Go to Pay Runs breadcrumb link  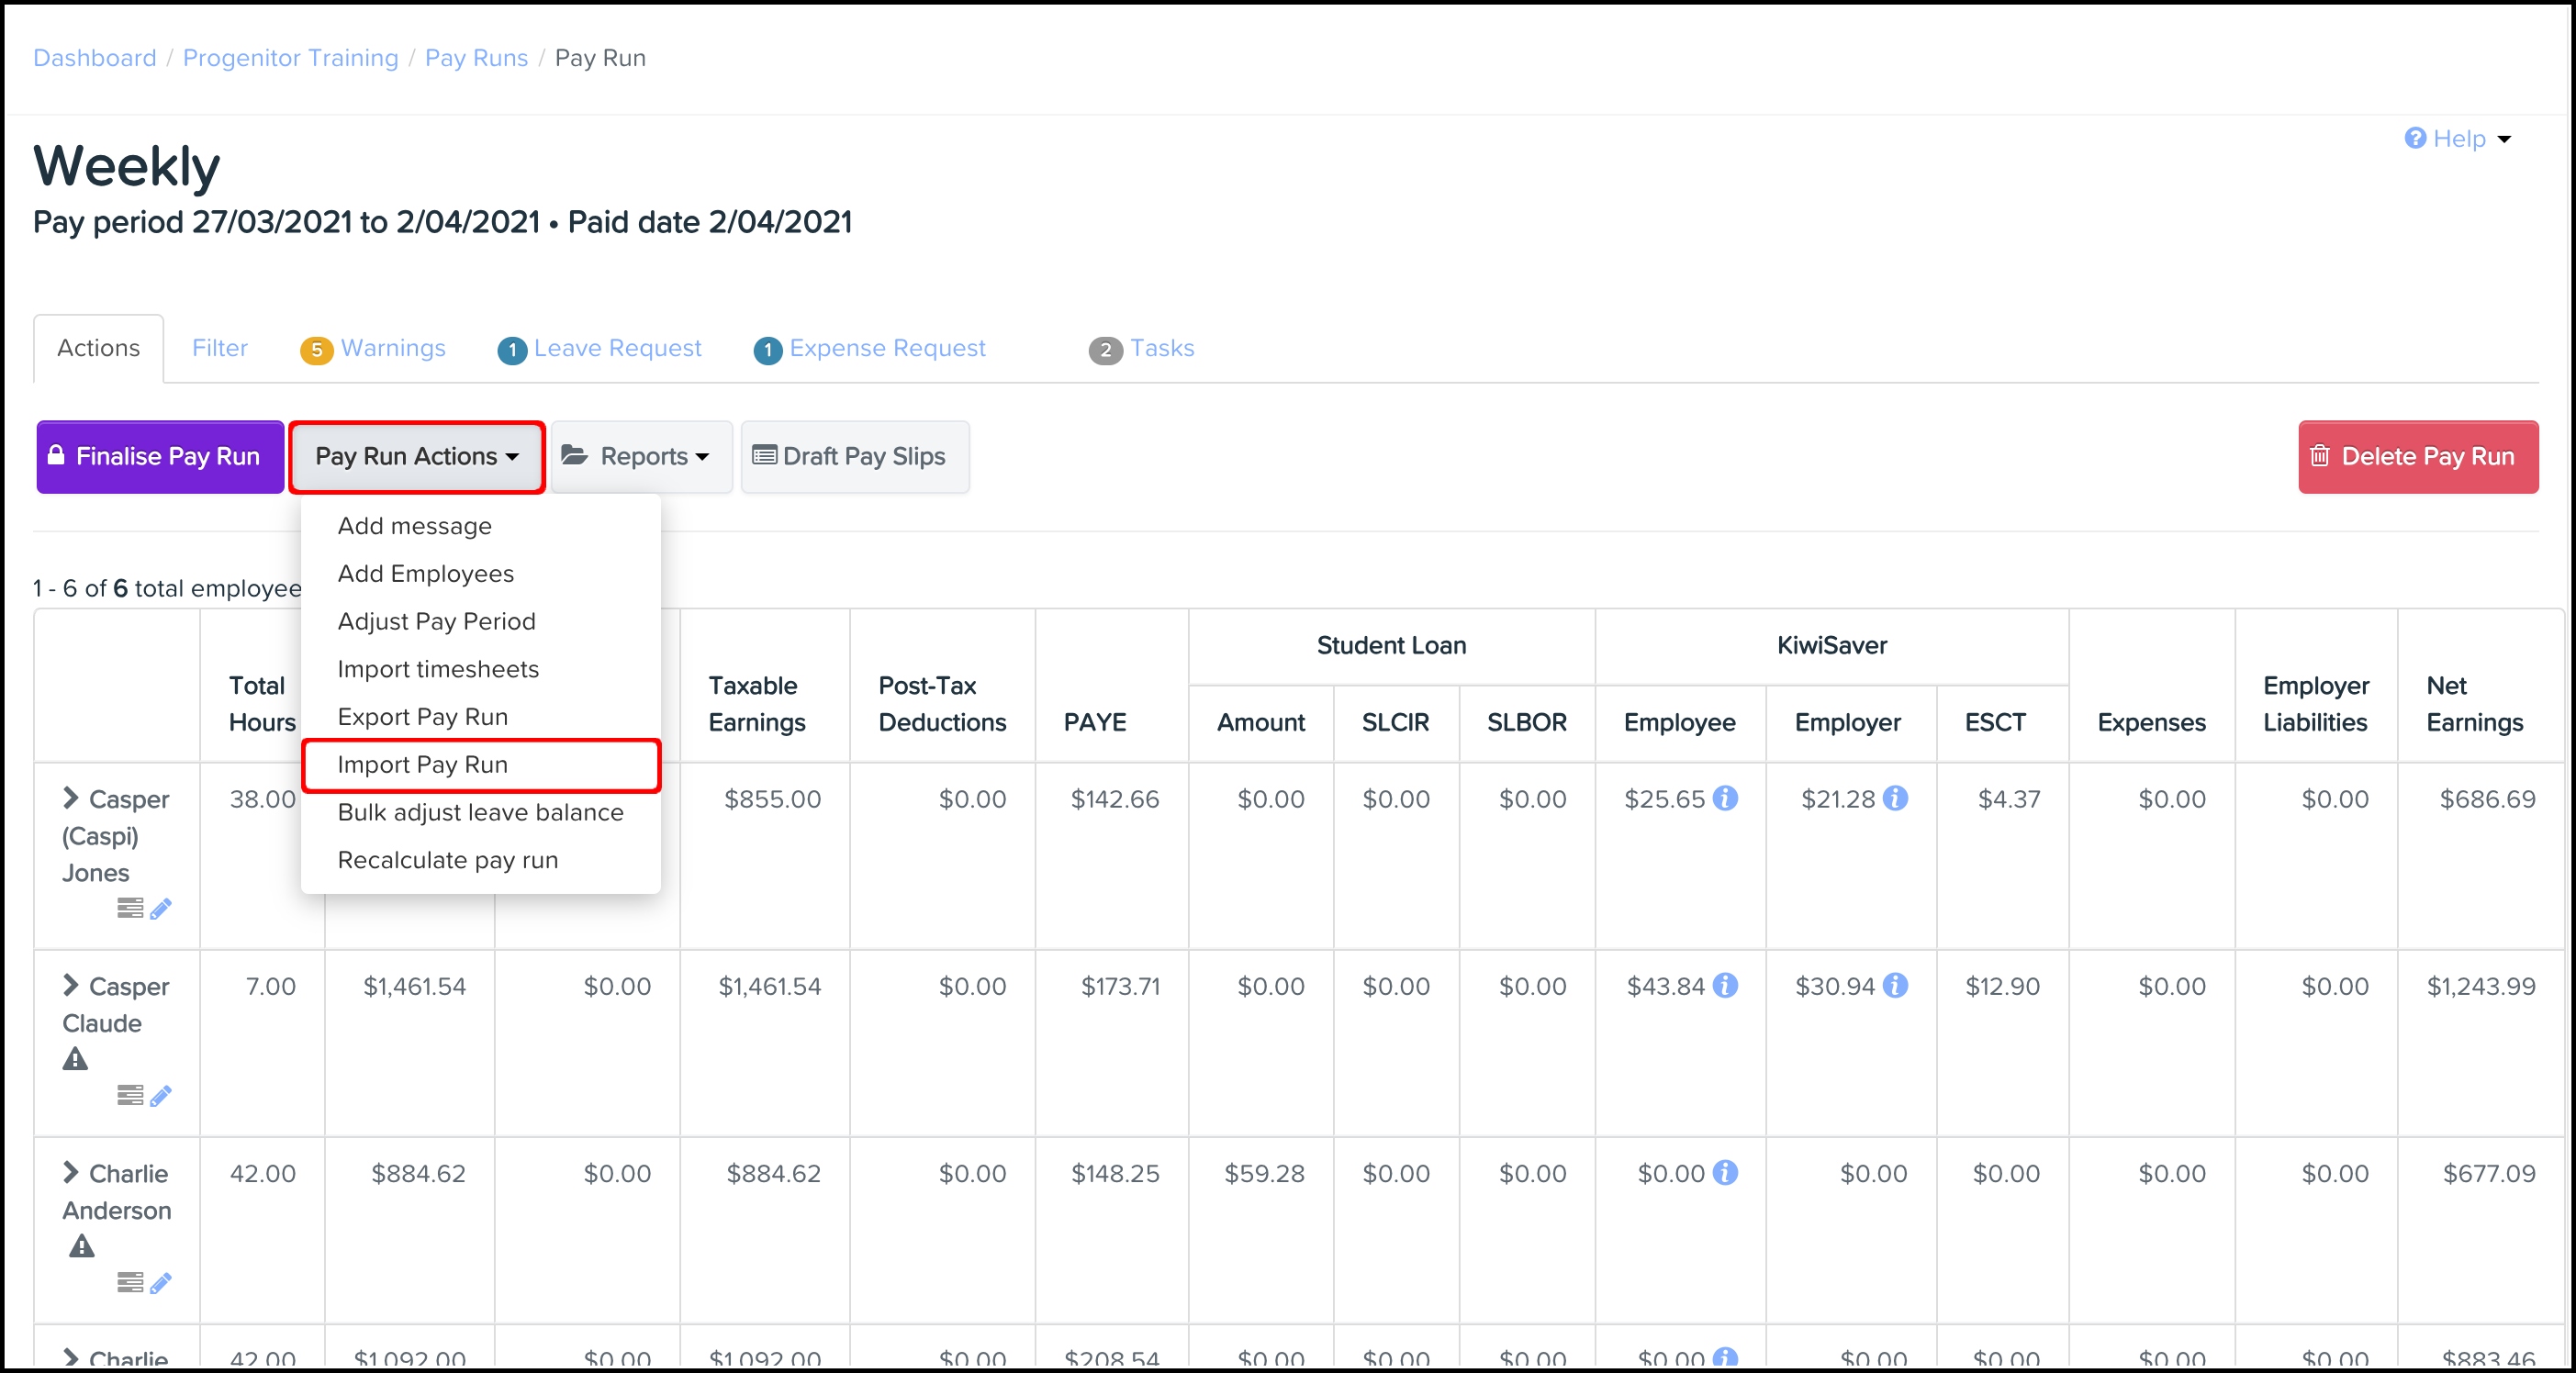476,58
